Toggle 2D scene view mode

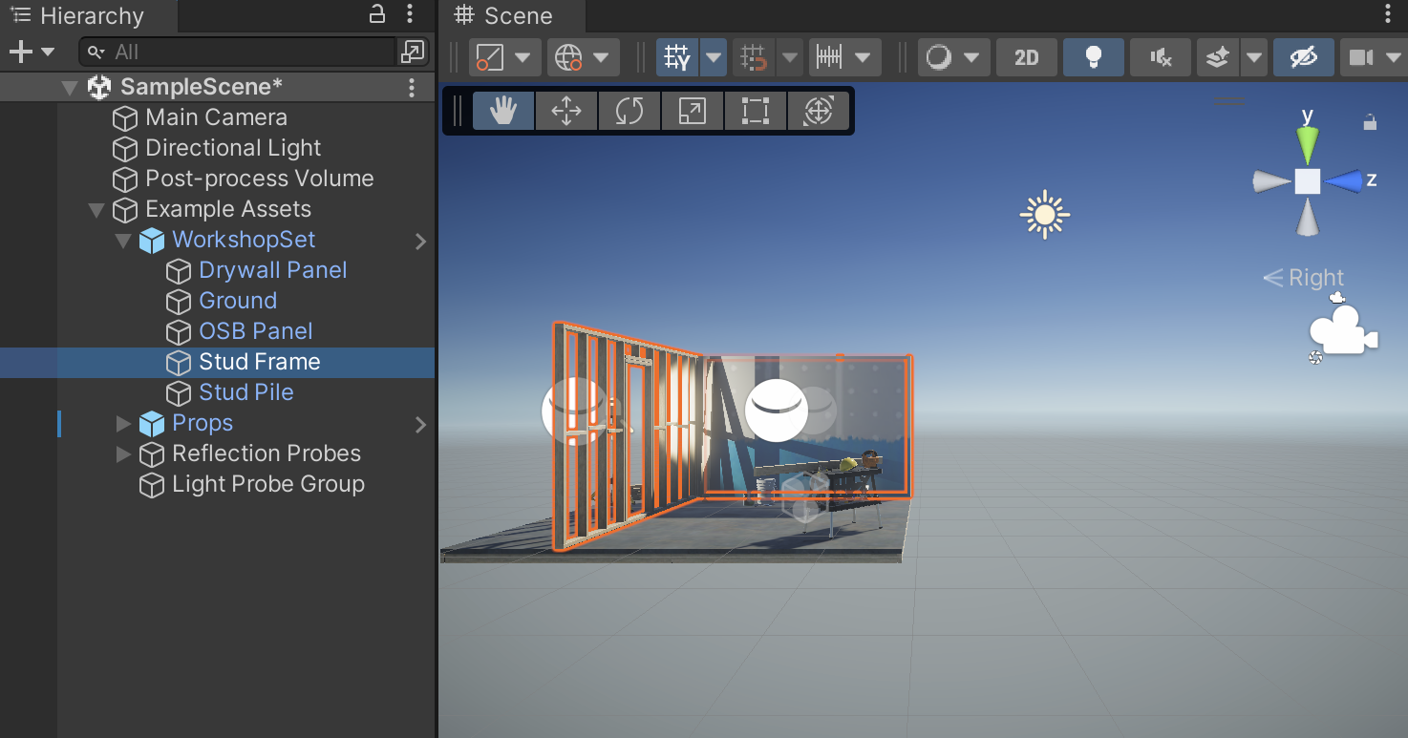(x=1027, y=57)
